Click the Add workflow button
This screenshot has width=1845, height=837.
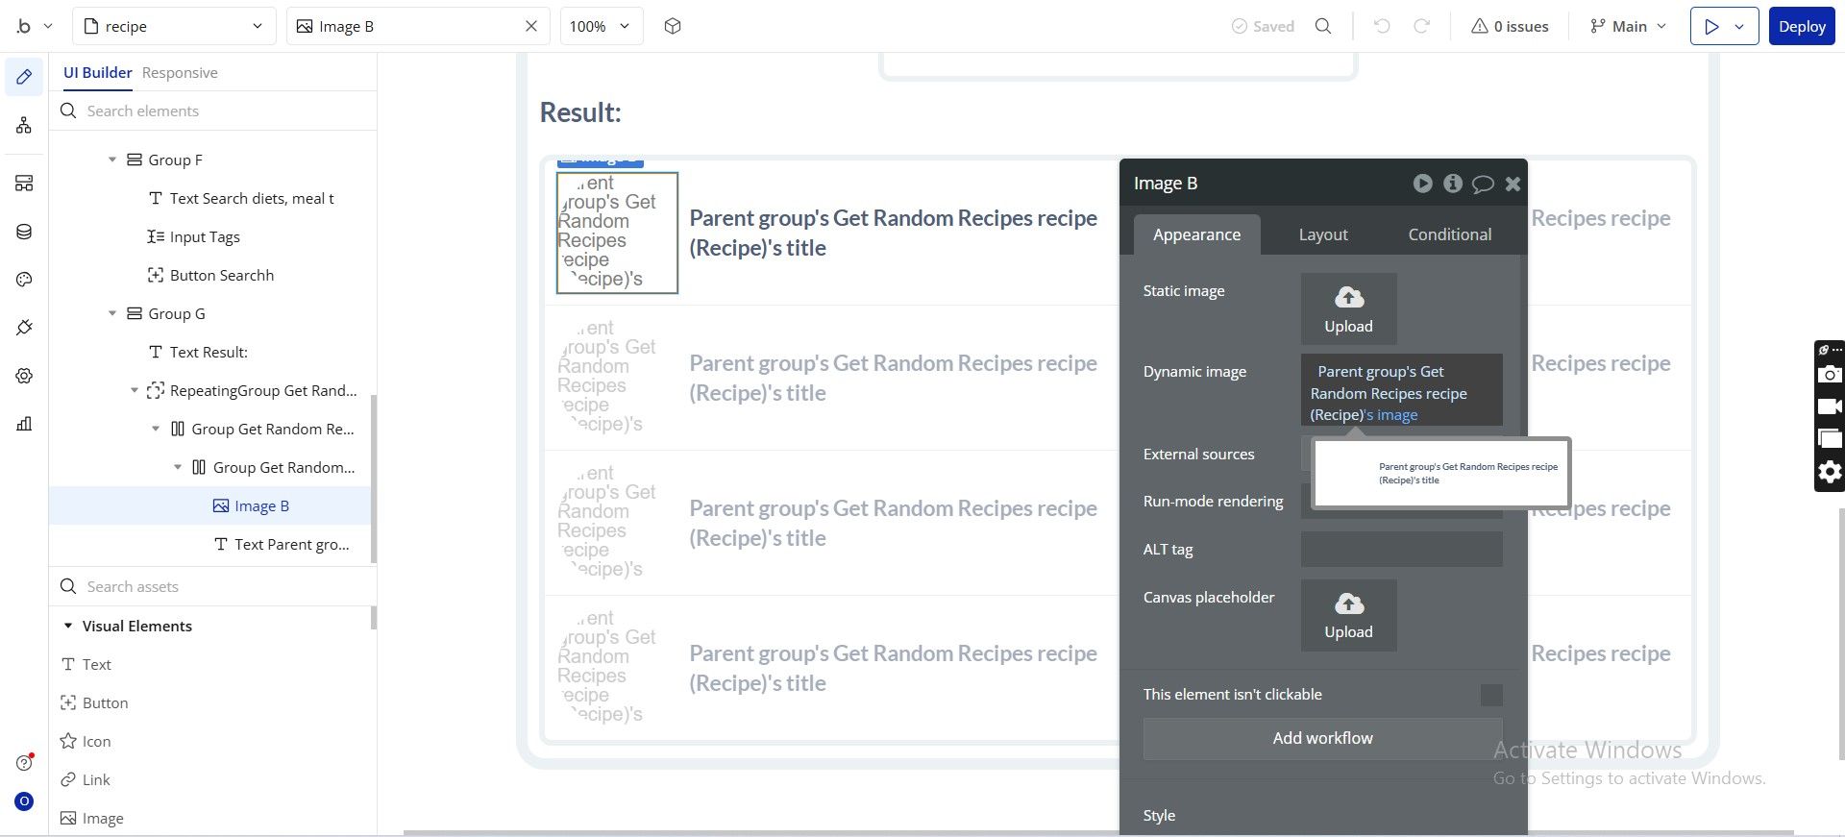tap(1322, 738)
